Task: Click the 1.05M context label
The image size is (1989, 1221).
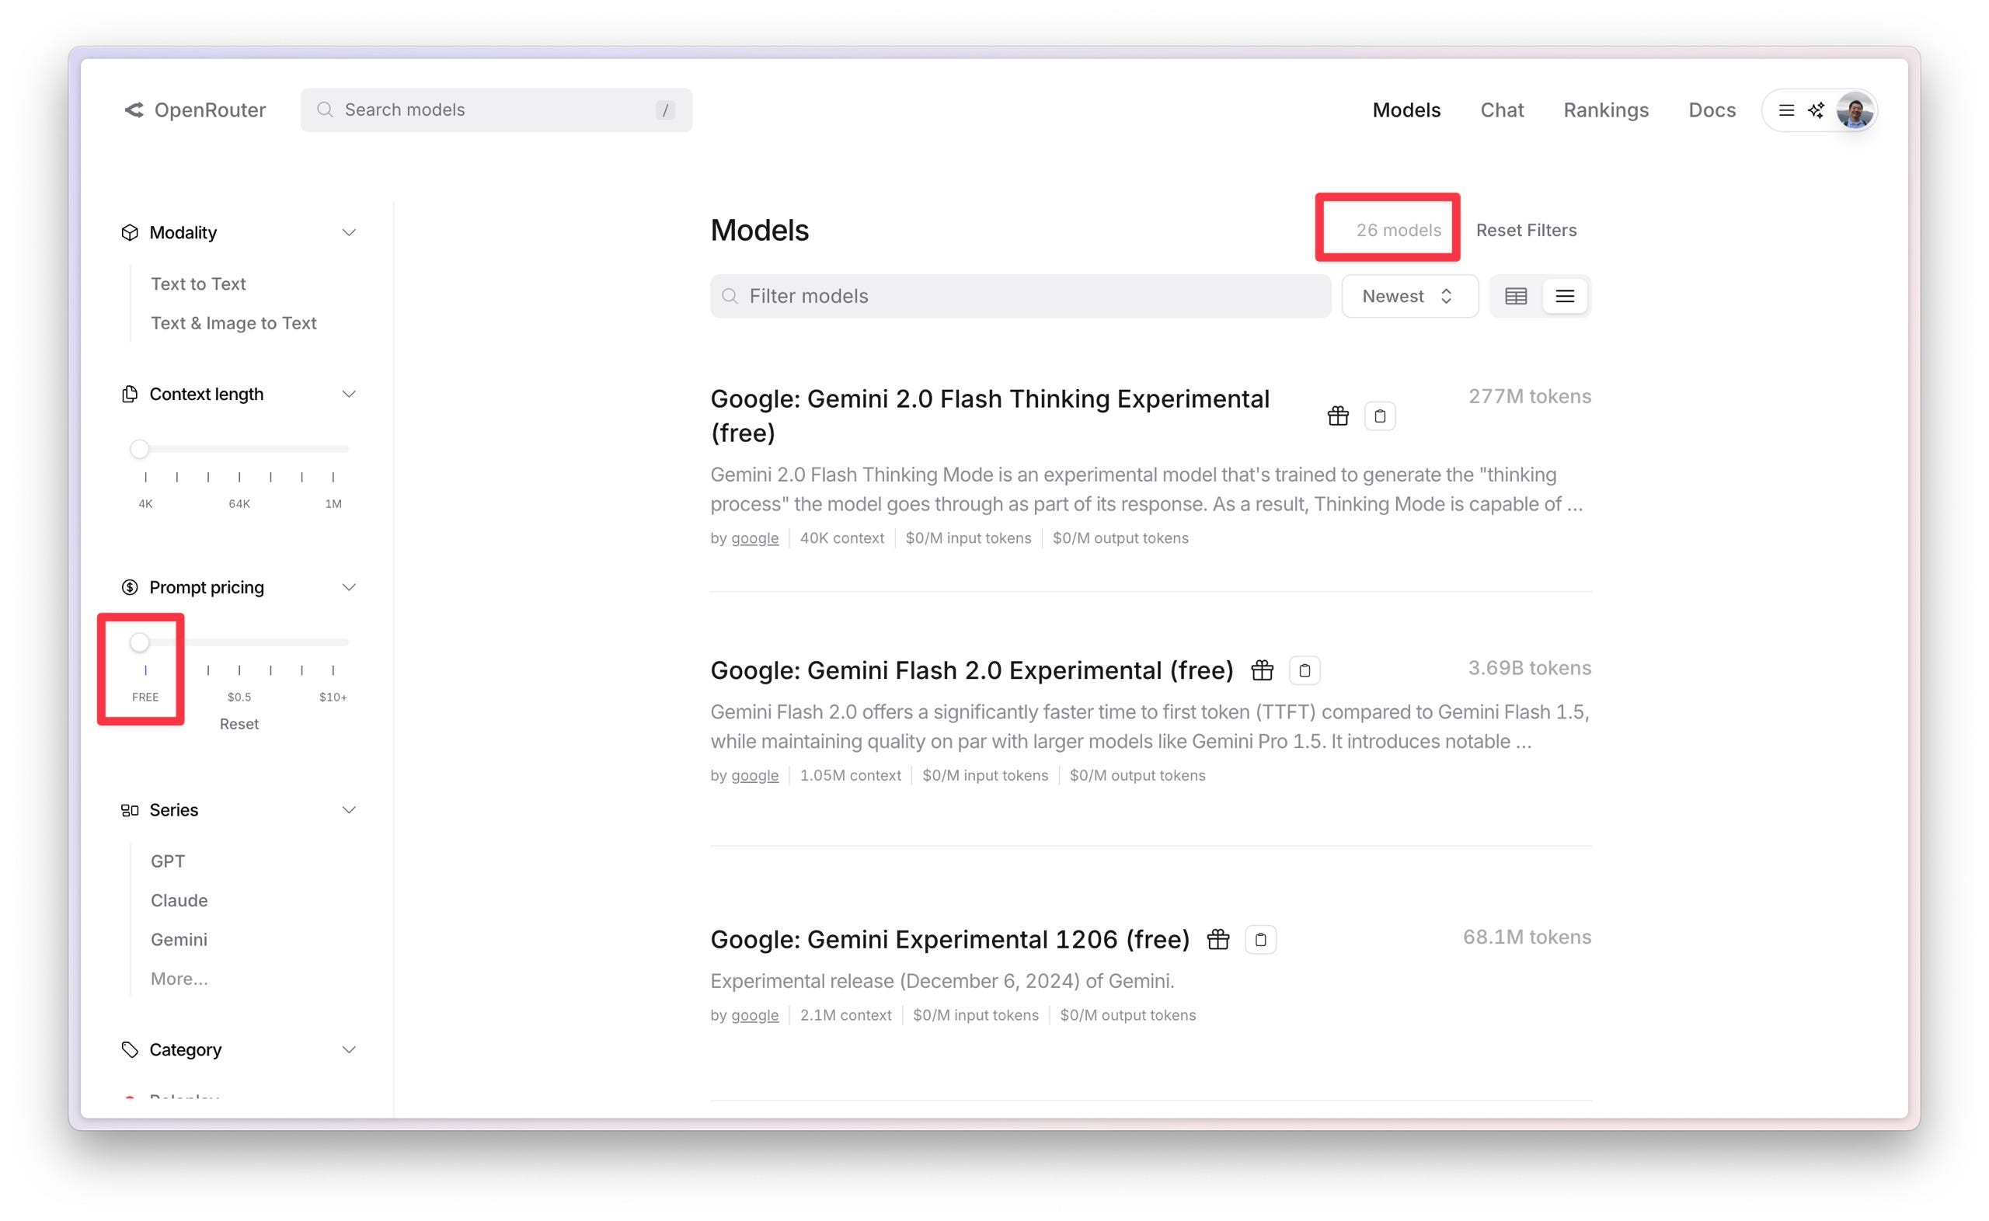Action: [849, 775]
